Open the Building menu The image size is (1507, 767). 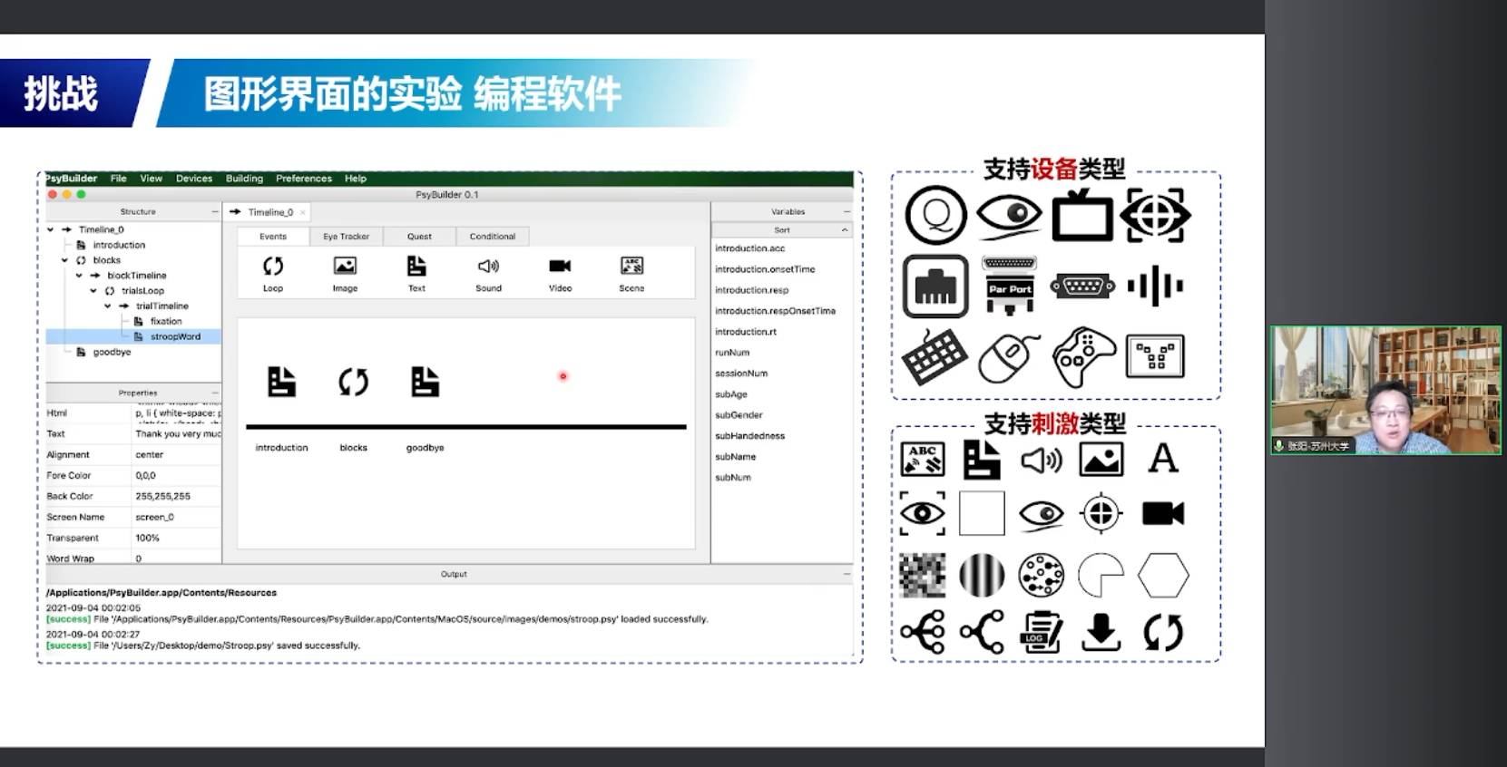pos(244,179)
